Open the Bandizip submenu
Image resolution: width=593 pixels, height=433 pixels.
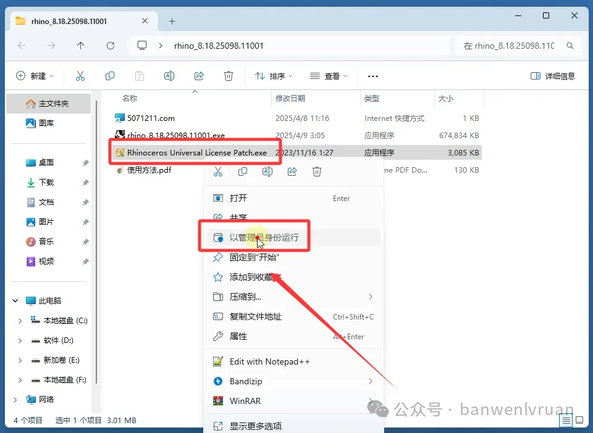(294, 381)
